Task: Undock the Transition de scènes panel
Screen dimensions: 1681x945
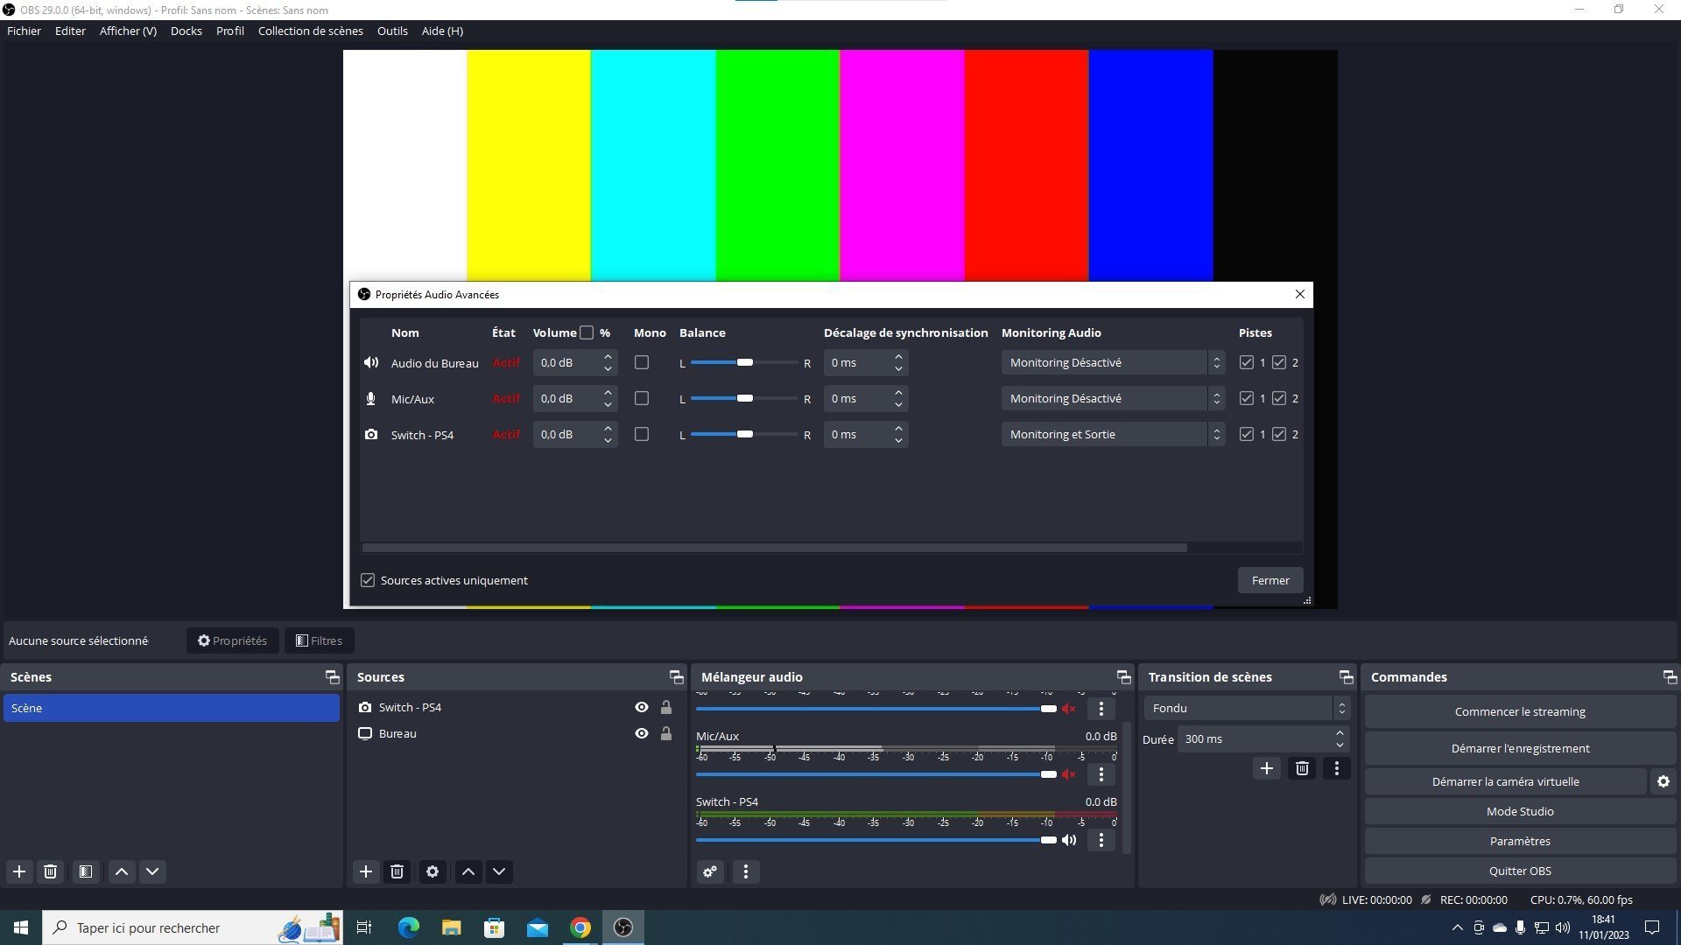Action: (1346, 677)
